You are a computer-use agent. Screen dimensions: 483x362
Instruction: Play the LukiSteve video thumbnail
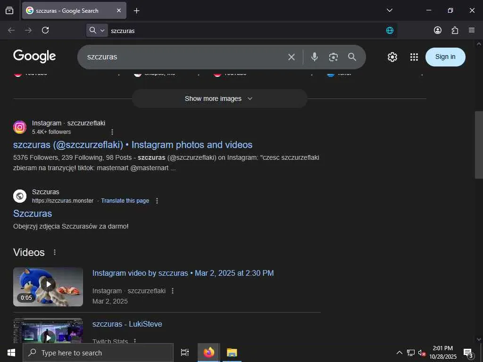click(x=48, y=331)
